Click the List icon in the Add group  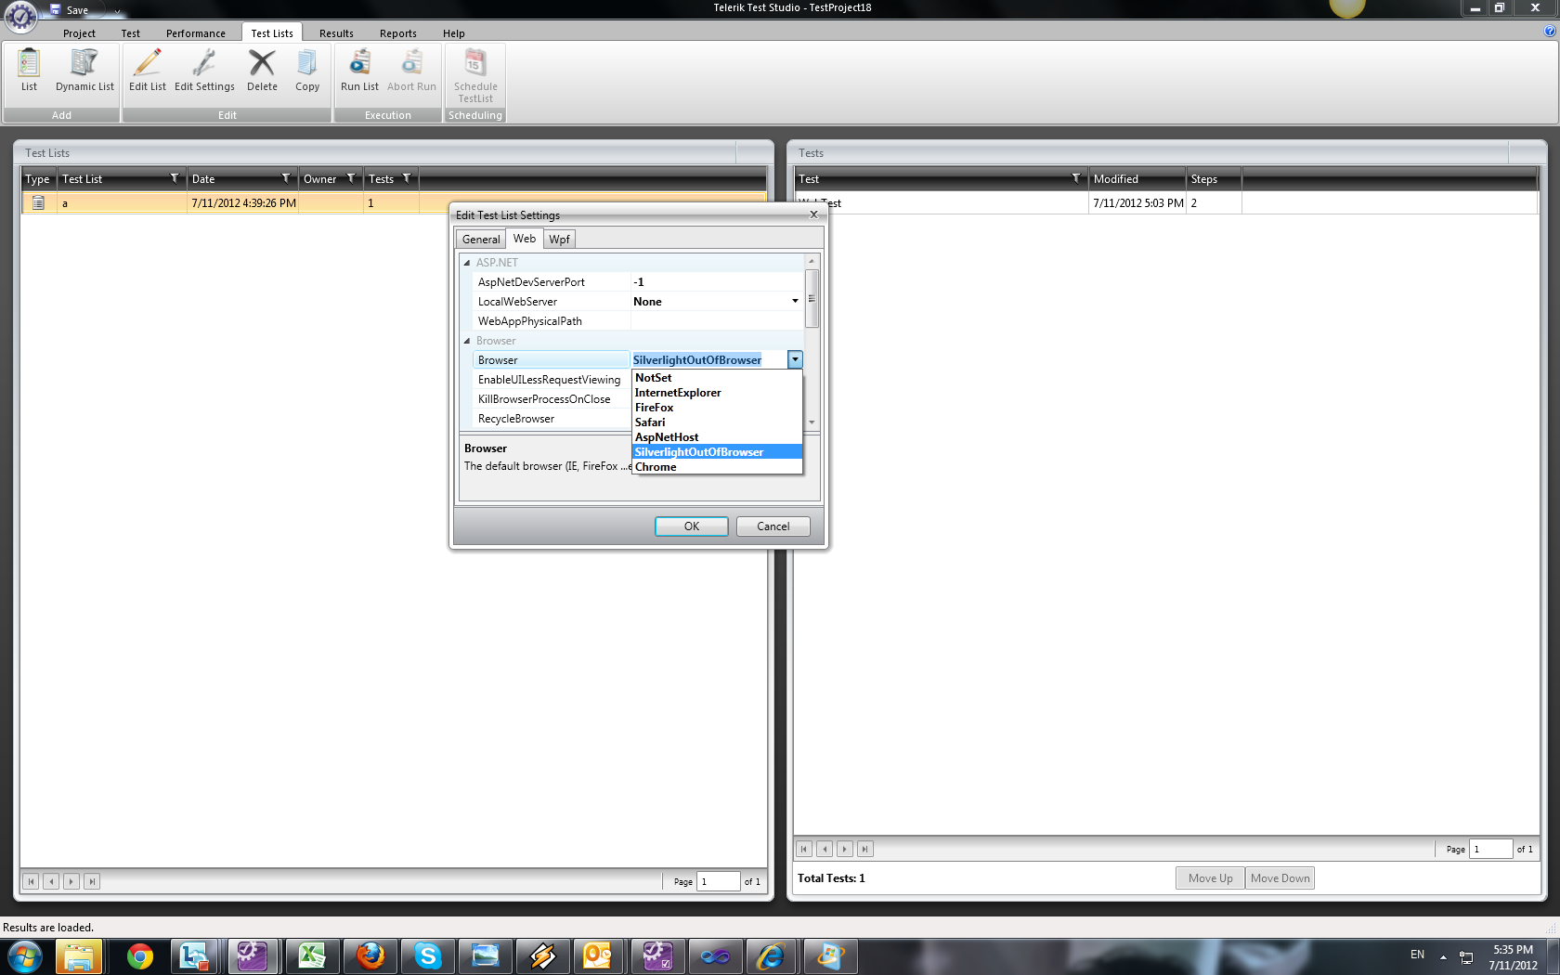coord(29,63)
